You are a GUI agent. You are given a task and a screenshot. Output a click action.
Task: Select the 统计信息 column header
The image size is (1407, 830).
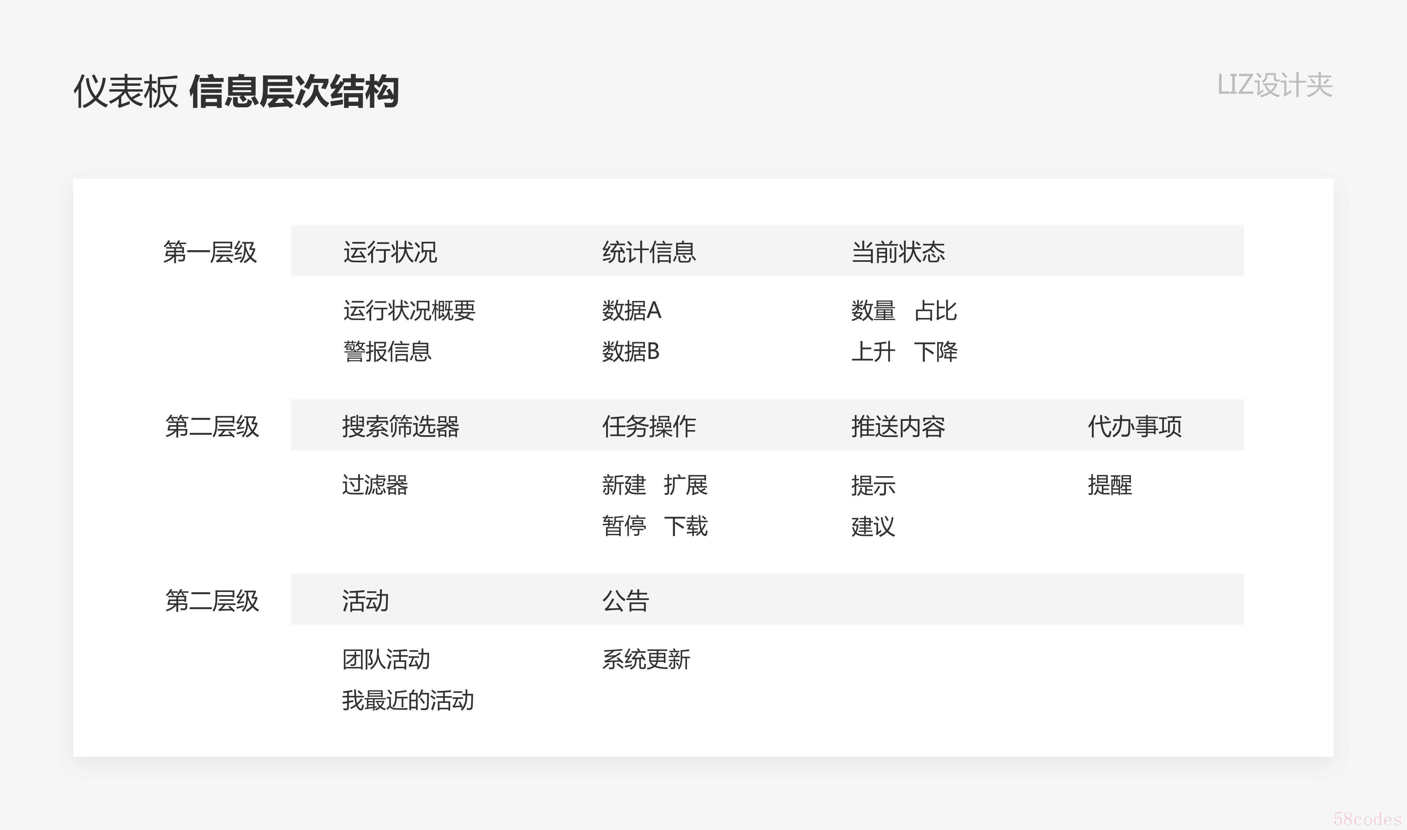pyautogui.click(x=649, y=252)
